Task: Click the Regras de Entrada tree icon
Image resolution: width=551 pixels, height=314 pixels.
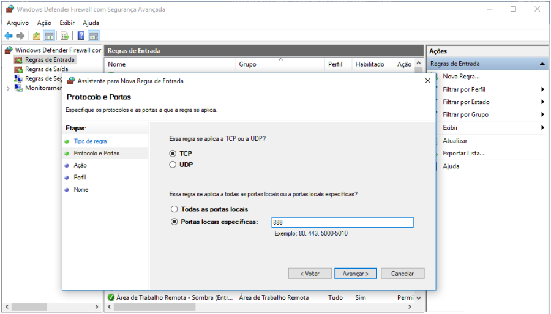Action: pyautogui.click(x=18, y=60)
